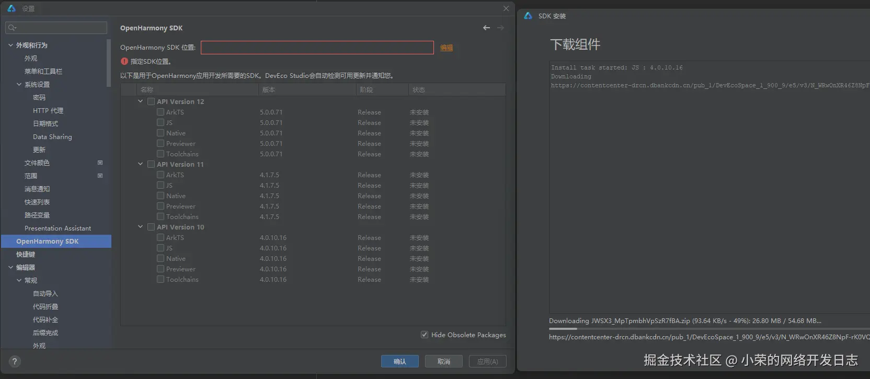Collapse the 外观和行为 tree section
Screen dimensions: 870x379
point(10,45)
